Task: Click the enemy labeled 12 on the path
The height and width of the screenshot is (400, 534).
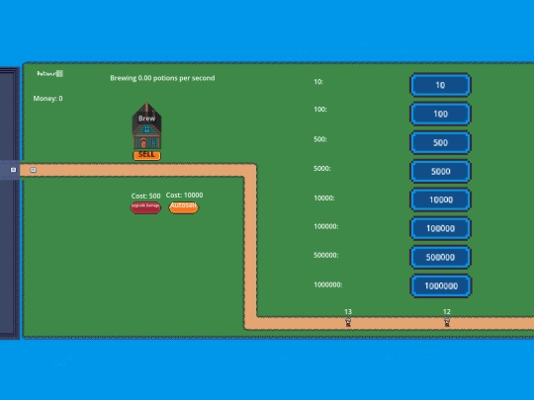Action: 447,322
